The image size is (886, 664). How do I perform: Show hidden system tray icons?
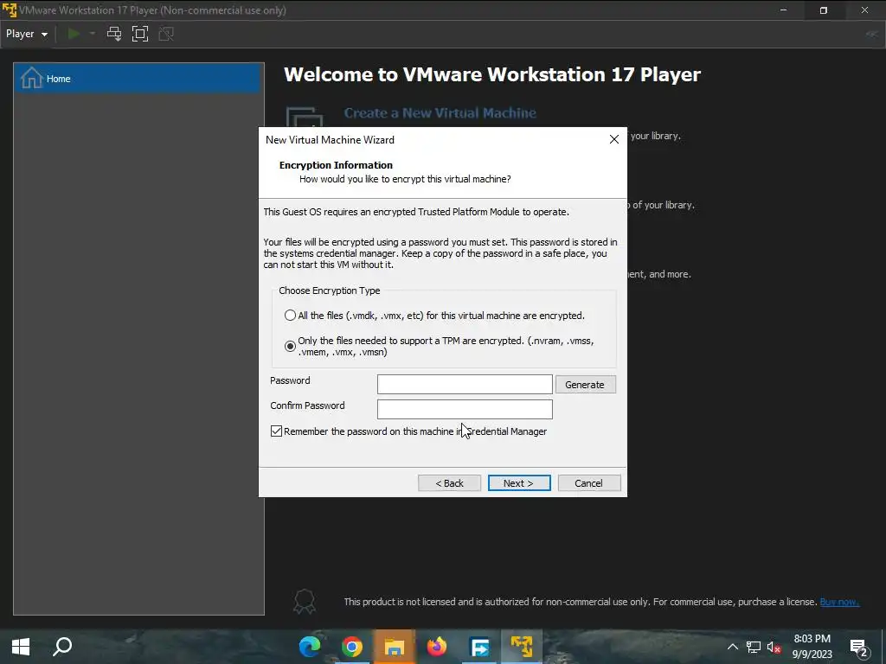732,647
